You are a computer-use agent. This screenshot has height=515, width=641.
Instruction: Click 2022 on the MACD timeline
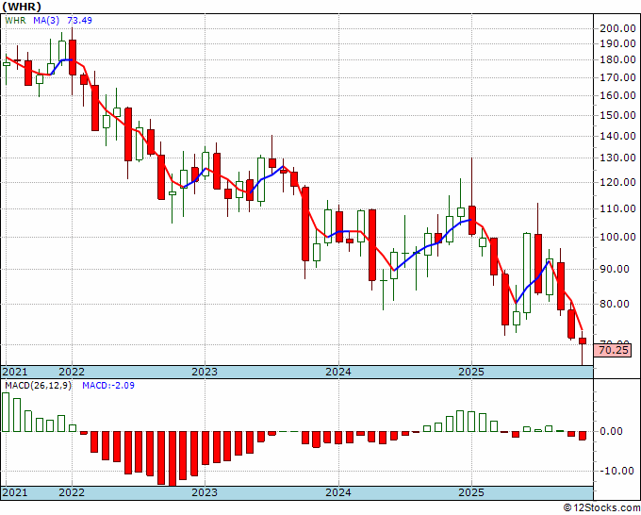pyautogui.click(x=72, y=492)
